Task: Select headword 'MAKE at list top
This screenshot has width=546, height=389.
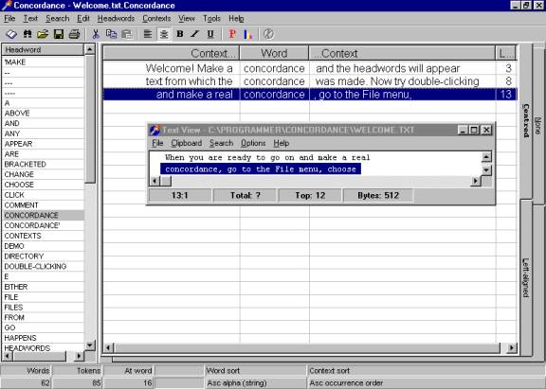Action: (44, 62)
